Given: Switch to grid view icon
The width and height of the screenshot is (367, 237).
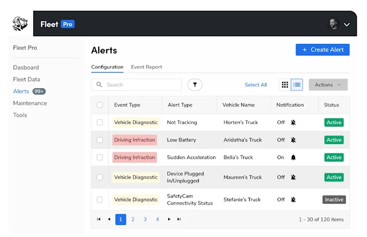Looking at the screenshot, I should tap(285, 85).
